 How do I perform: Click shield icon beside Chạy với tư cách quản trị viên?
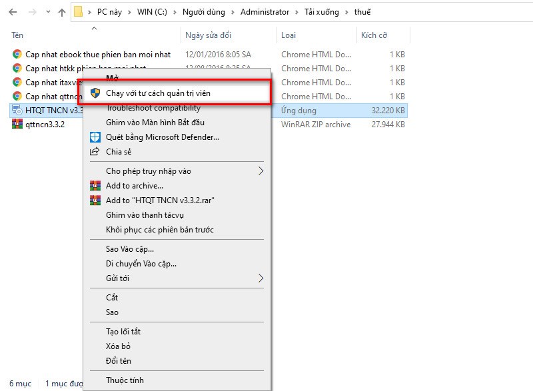pyautogui.click(x=95, y=93)
